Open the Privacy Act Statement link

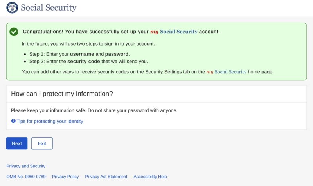[x=106, y=177]
